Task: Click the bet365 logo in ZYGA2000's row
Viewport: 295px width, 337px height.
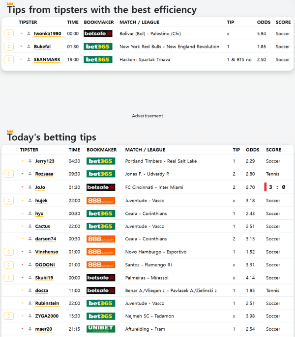Action: click(100, 316)
